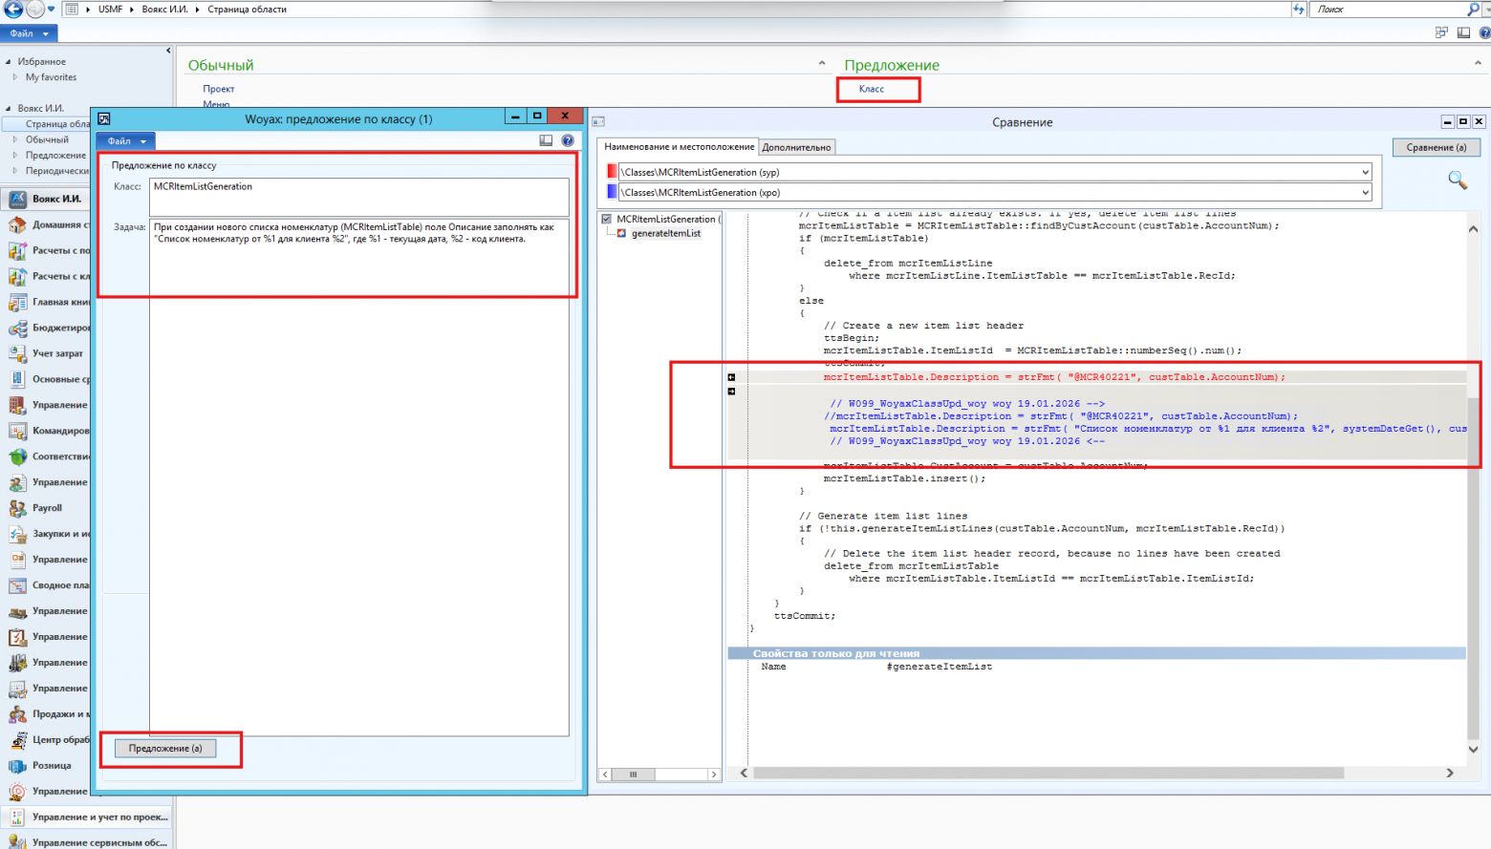The width and height of the screenshot is (1491, 849).
Task: Open the Бюджетирование module icon
Action: click(17, 328)
